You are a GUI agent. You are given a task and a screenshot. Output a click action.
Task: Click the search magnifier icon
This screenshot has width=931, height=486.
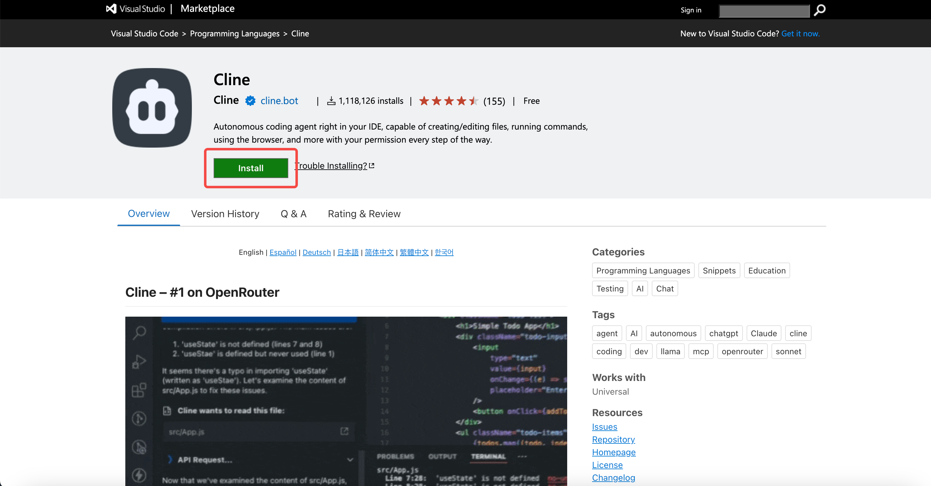[819, 10]
